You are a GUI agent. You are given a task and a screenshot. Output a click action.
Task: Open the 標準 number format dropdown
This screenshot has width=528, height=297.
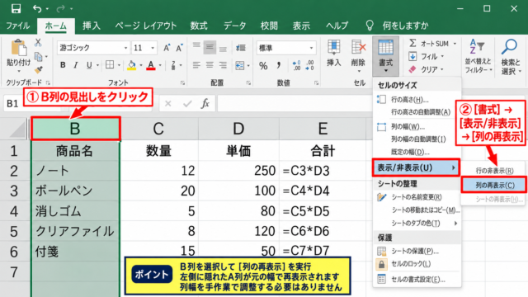[311, 48]
